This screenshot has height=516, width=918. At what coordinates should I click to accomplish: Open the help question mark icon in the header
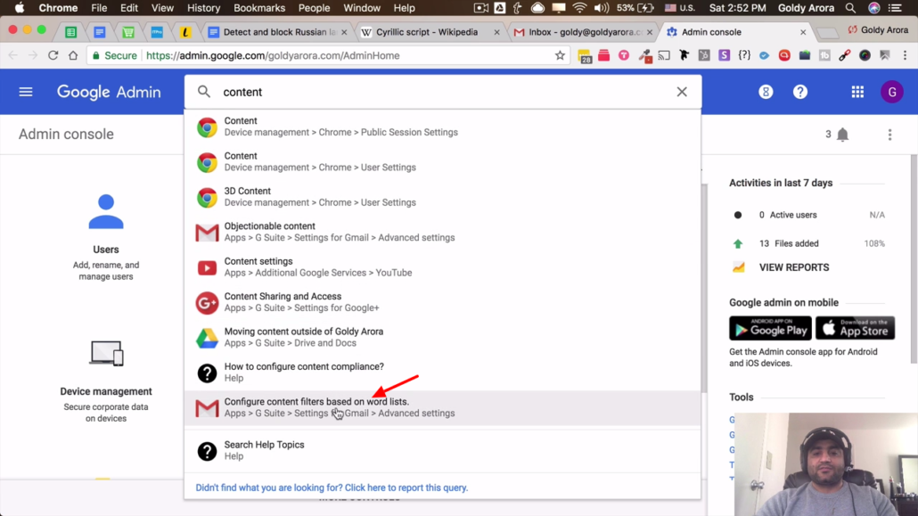click(799, 92)
